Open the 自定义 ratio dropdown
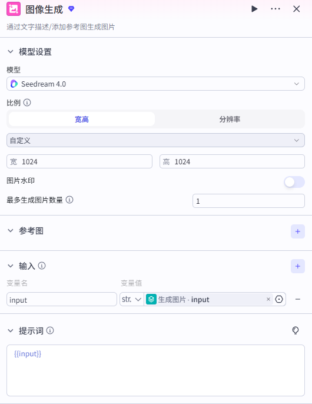The height and width of the screenshot is (404, 312). pyautogui.click(x=155, y=140)
